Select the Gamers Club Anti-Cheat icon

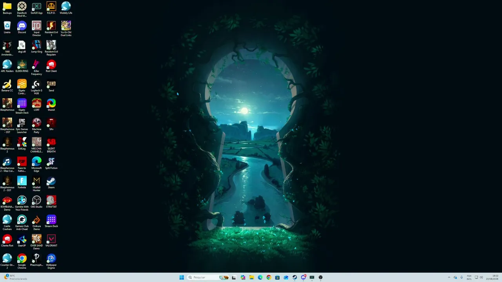pyautogui.click(x=22, y=223)
